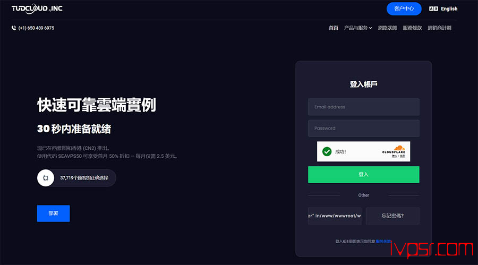Click the language translate icon
This screenshot has width=478, height=265.
pos(433,9)
